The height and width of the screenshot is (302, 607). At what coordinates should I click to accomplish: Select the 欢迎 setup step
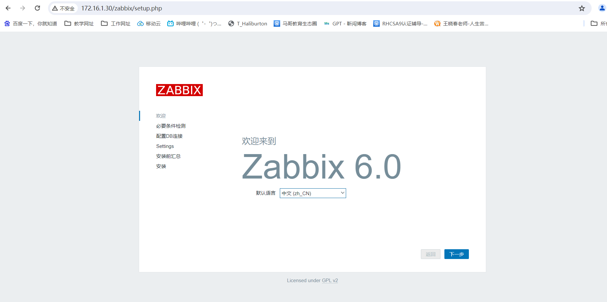(x=161, y=116)
